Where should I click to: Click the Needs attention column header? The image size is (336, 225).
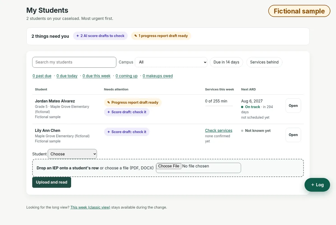click(116, 89)
